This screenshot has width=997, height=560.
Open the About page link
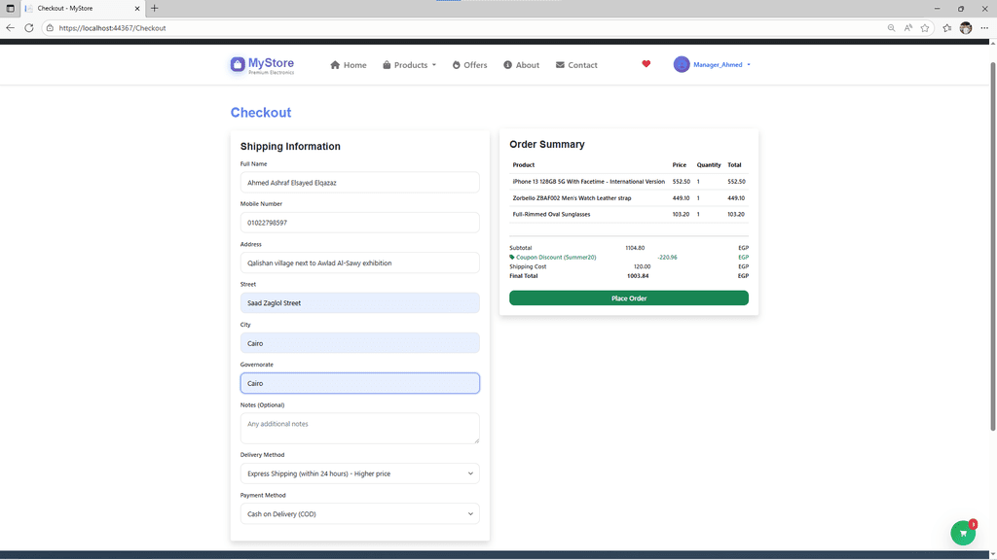pyautogui.click(x=521, y=65)
